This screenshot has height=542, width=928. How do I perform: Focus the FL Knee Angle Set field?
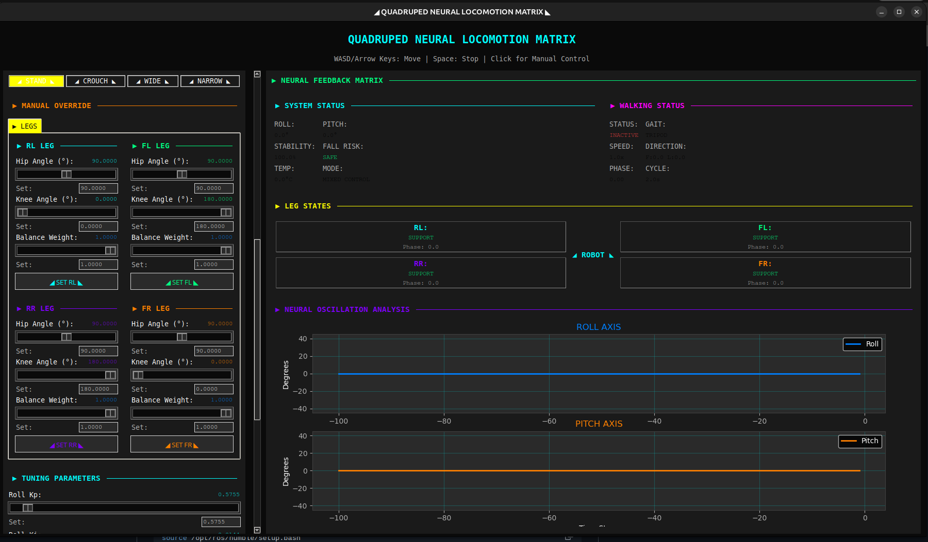[x=214, y=226]
